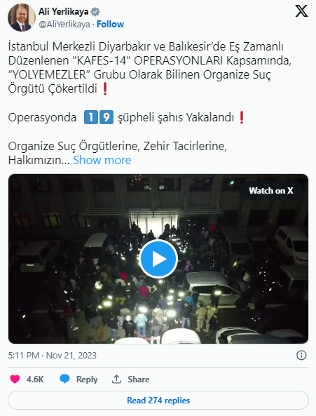Click the Ali Yerlikaya display name
316x416 pixels.
point(64,12)
